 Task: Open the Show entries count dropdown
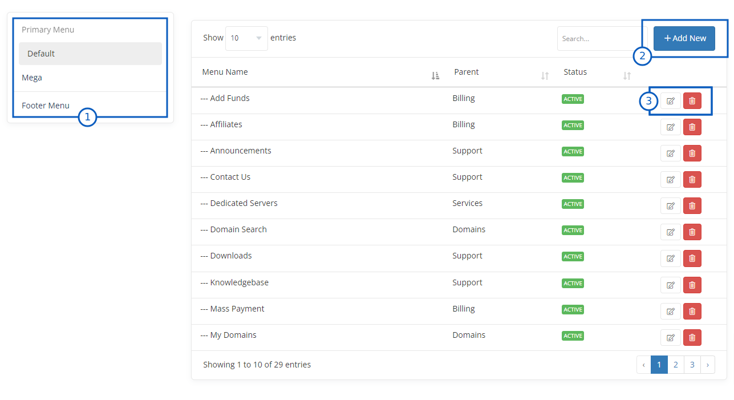246,38
